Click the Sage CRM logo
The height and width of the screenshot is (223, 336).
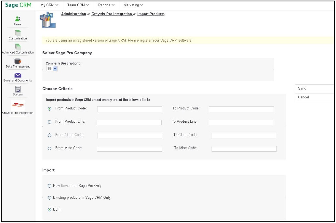(x=18, y=5)
